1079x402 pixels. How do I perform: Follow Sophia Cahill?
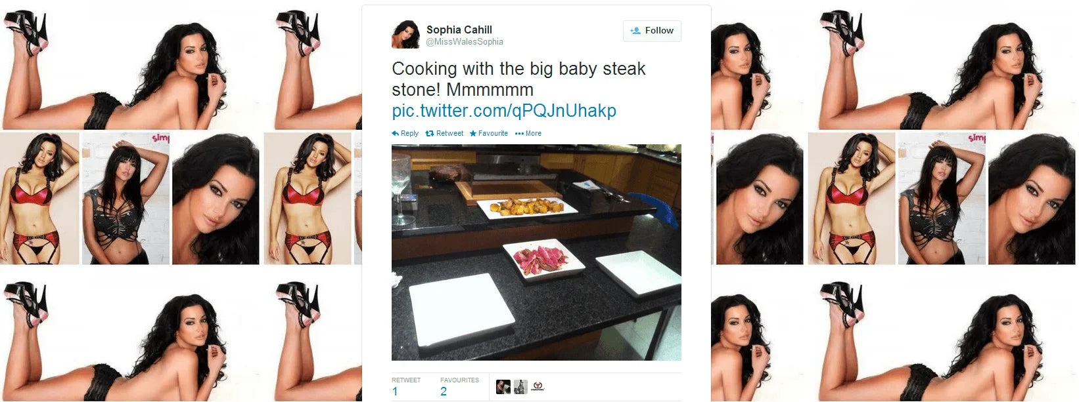coord(652,31)
